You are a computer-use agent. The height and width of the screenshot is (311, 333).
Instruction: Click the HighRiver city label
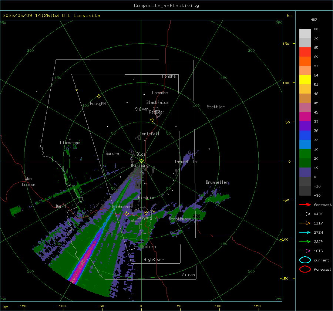154,260
